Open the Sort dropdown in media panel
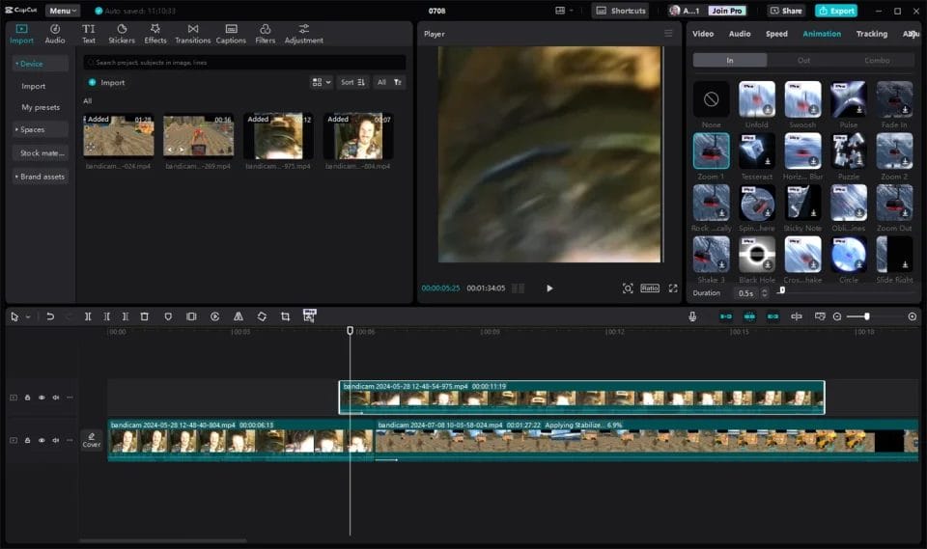Screen dimensions: 927x549 coord(353,83)
